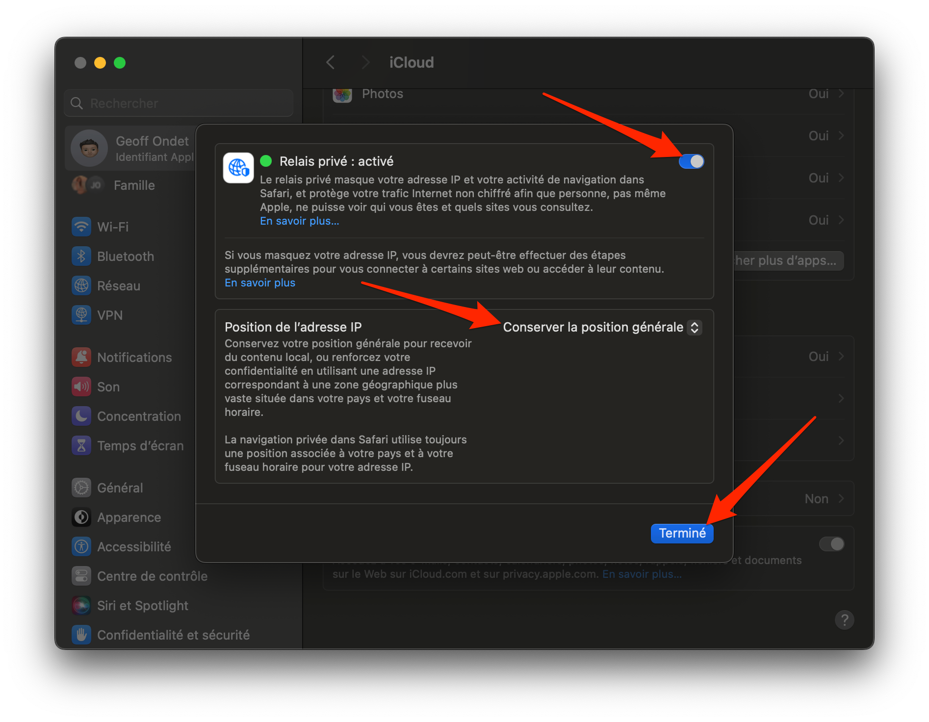Go back with the left chevron
This screenshot has height=722, width=929.
[x=331, y=62]
